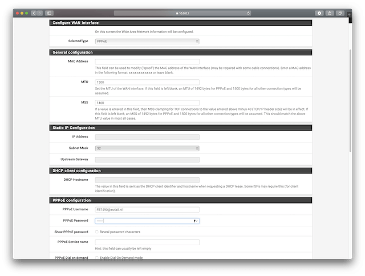365x276 pixels.
Task: Click the Show PPPoE password label
Action: (71, 232)
